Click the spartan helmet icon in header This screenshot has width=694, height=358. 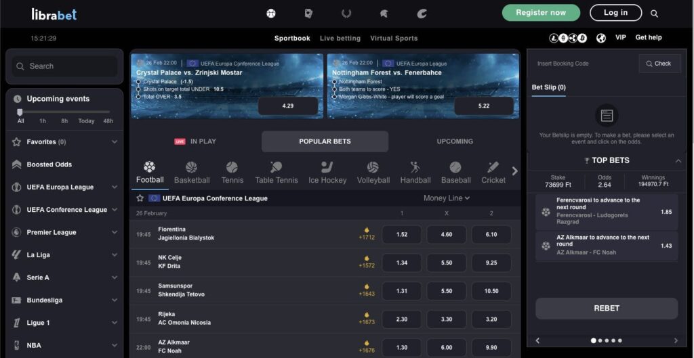[384, 14]
